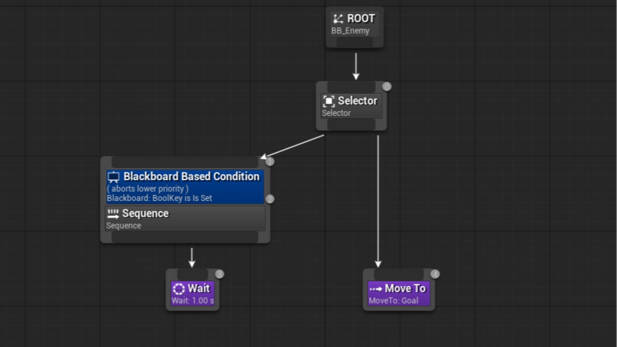Select the Selector composite node title
The image size is (617, 347).
coord(357,101)
